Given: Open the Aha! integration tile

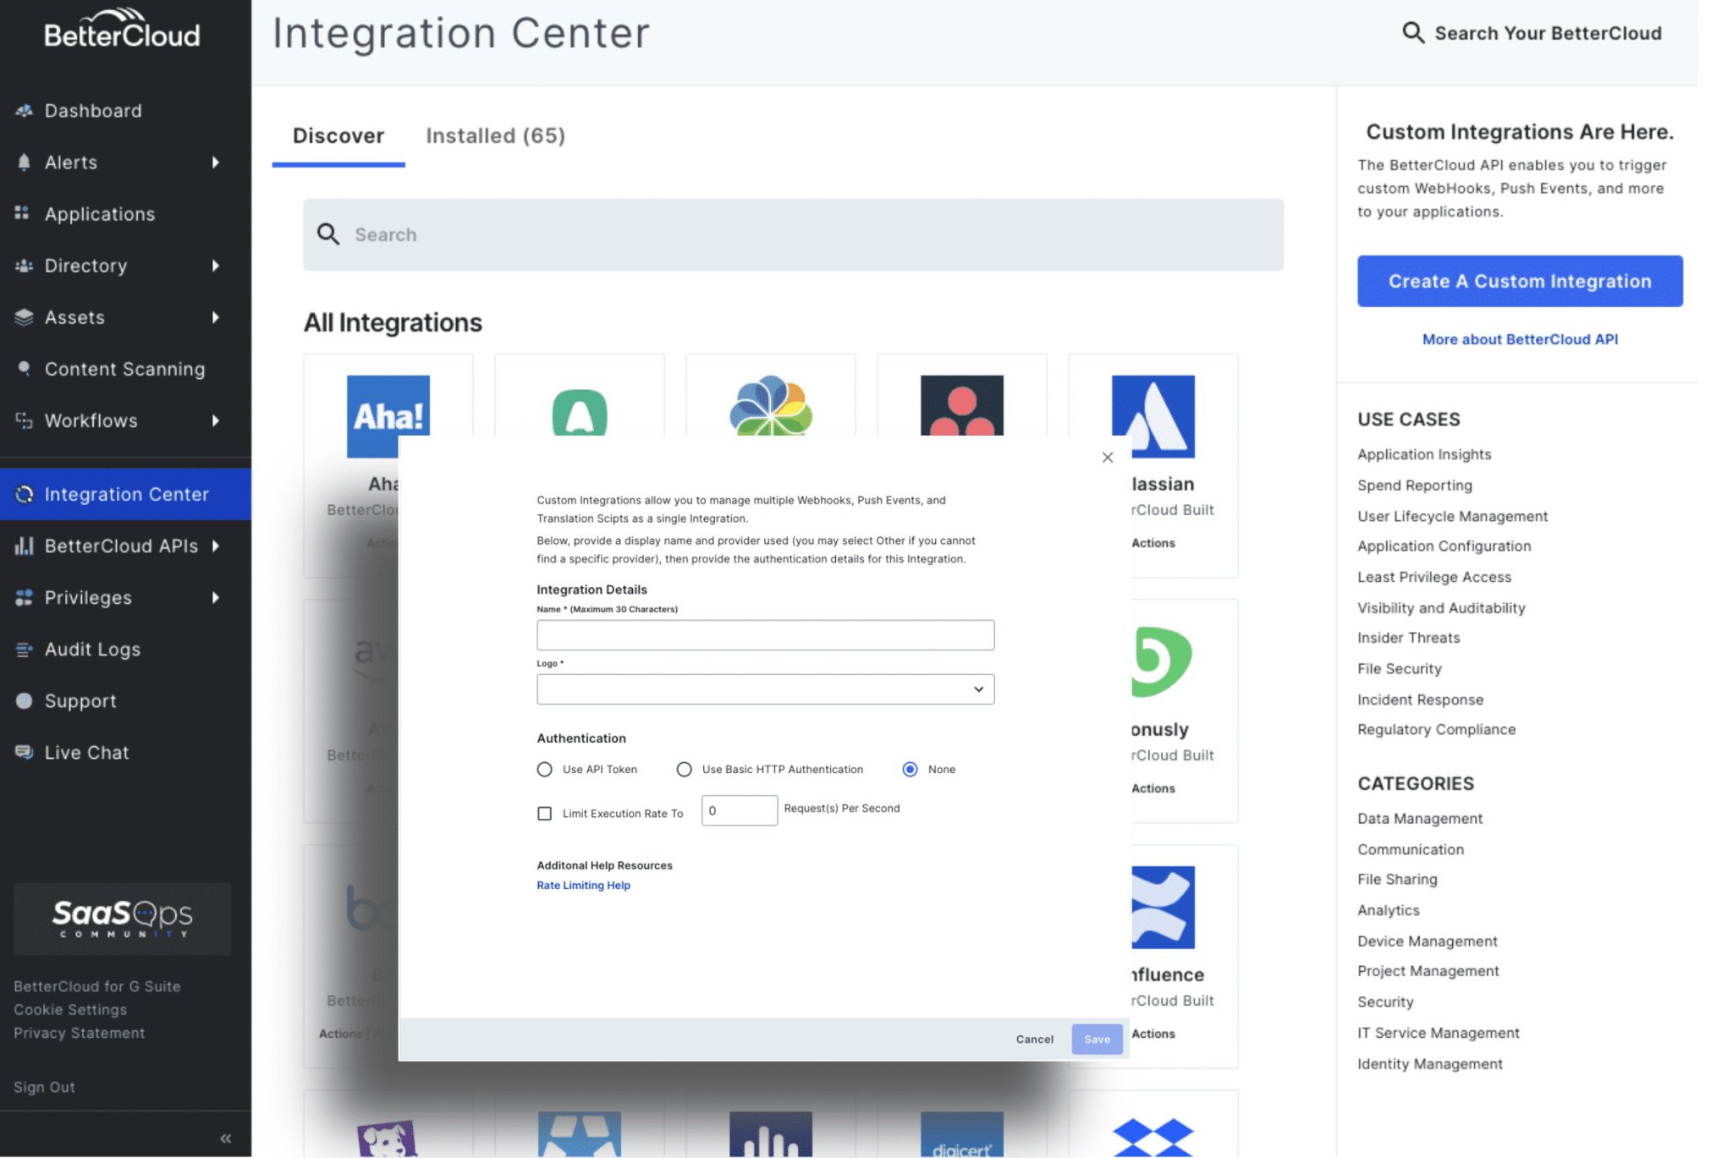Looking at the screenshot, I should [388, 414].
